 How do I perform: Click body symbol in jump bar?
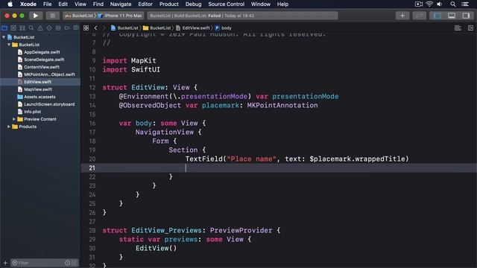click(x=223, y=28)
